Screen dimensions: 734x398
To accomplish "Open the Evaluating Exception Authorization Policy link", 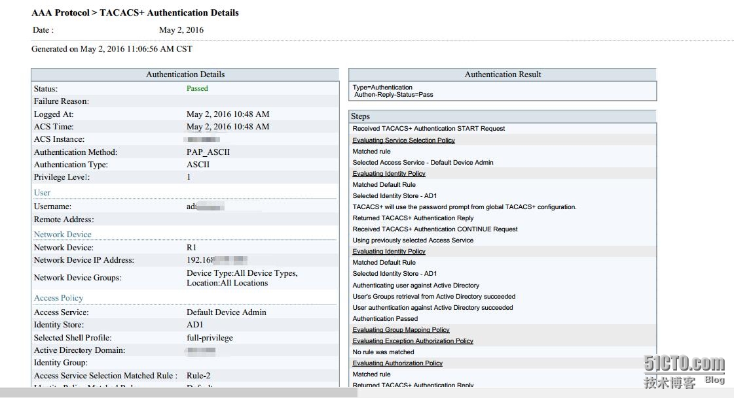I will pos(413,341).
